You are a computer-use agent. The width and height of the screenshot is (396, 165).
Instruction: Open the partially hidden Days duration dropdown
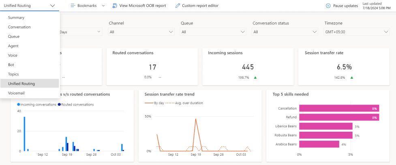[x=81, y=32]
